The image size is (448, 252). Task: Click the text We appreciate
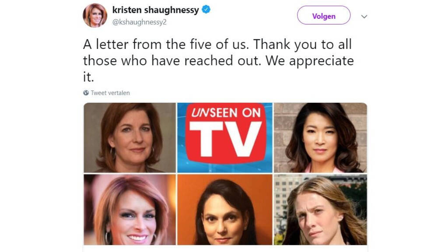[310, 61]
